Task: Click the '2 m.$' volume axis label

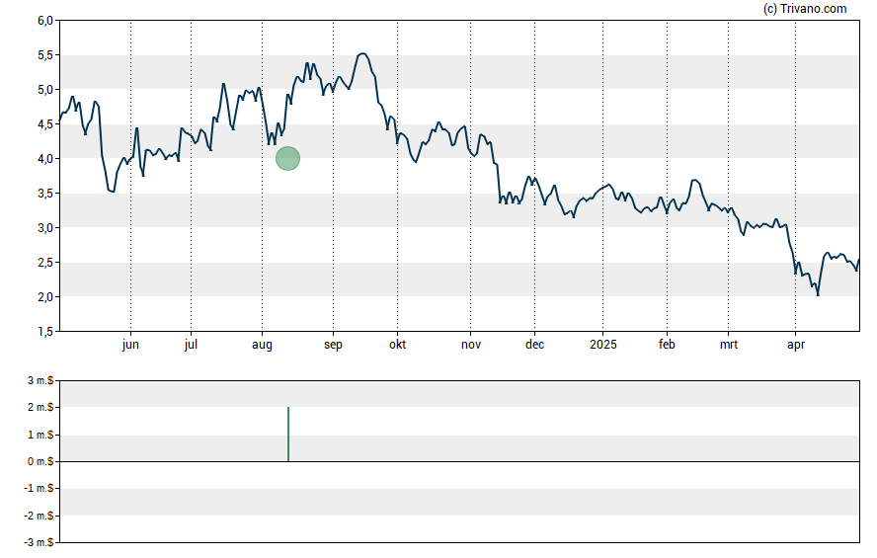Action: click(40, 407)
